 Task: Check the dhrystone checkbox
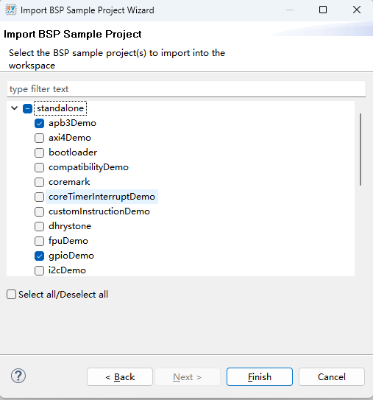point(39,226)
